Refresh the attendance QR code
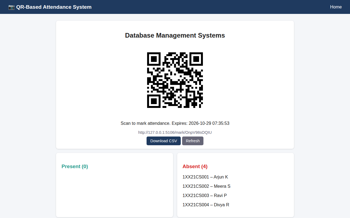This screenshot has height=218, width=350. (193, 141)
